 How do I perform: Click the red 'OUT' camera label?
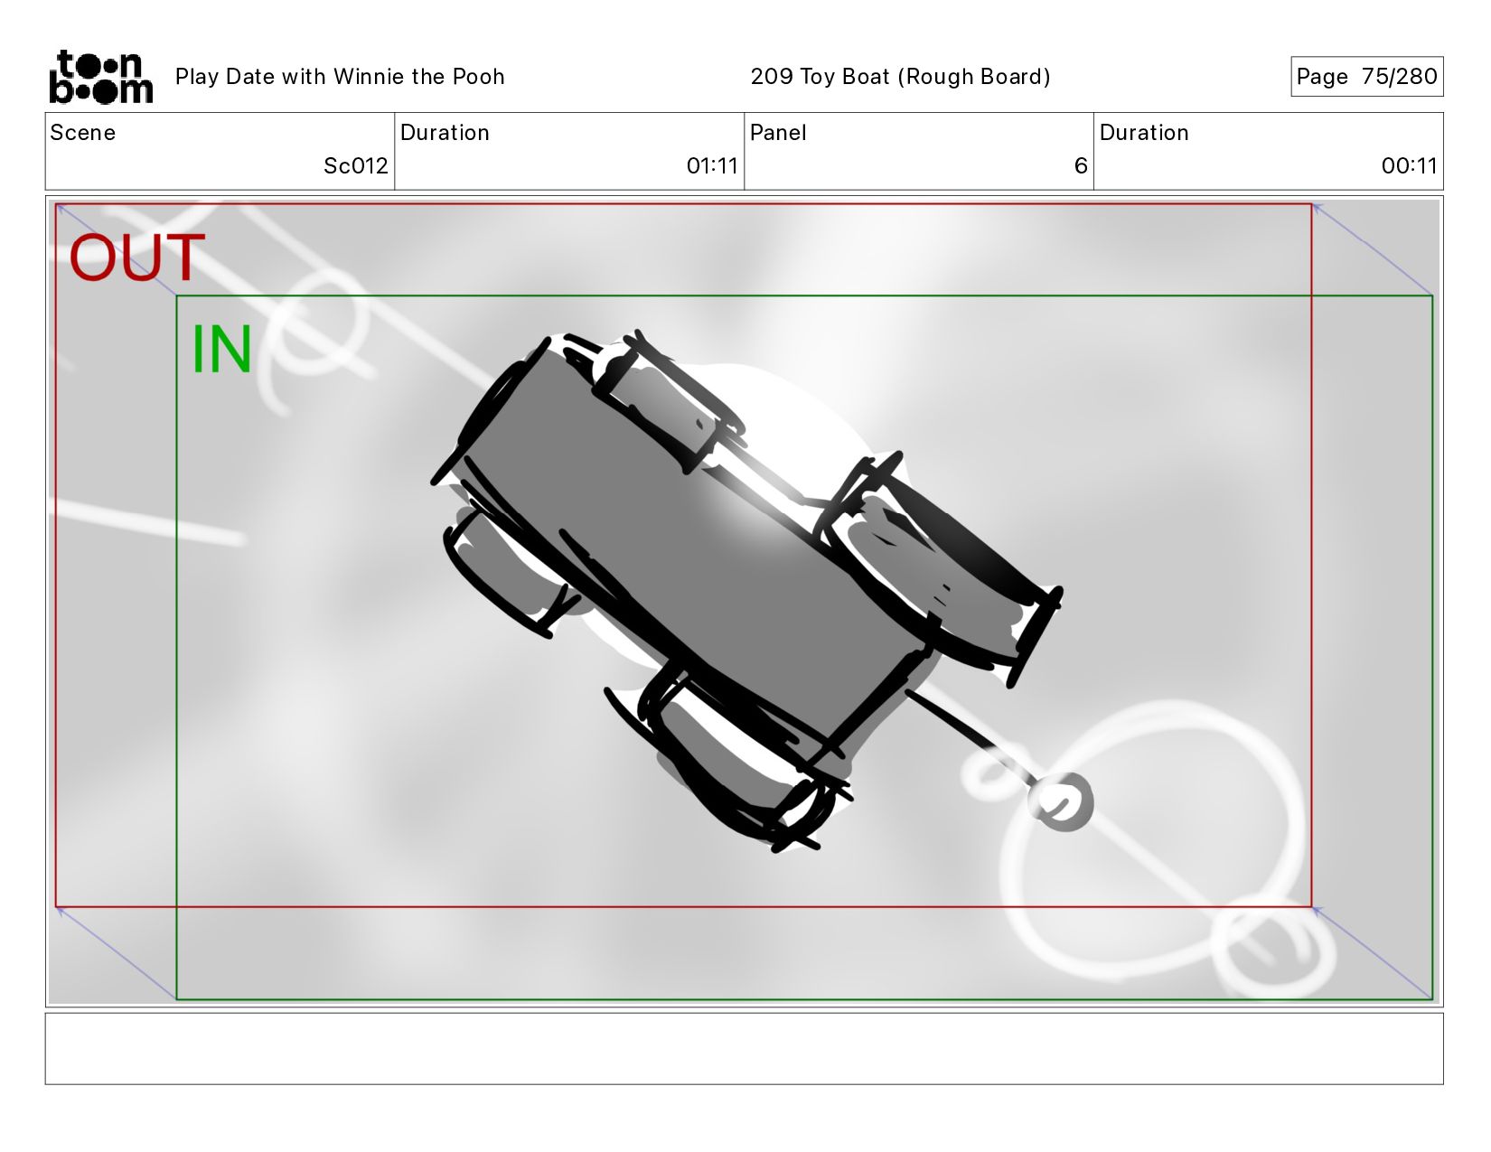click(x=137, y=258)
